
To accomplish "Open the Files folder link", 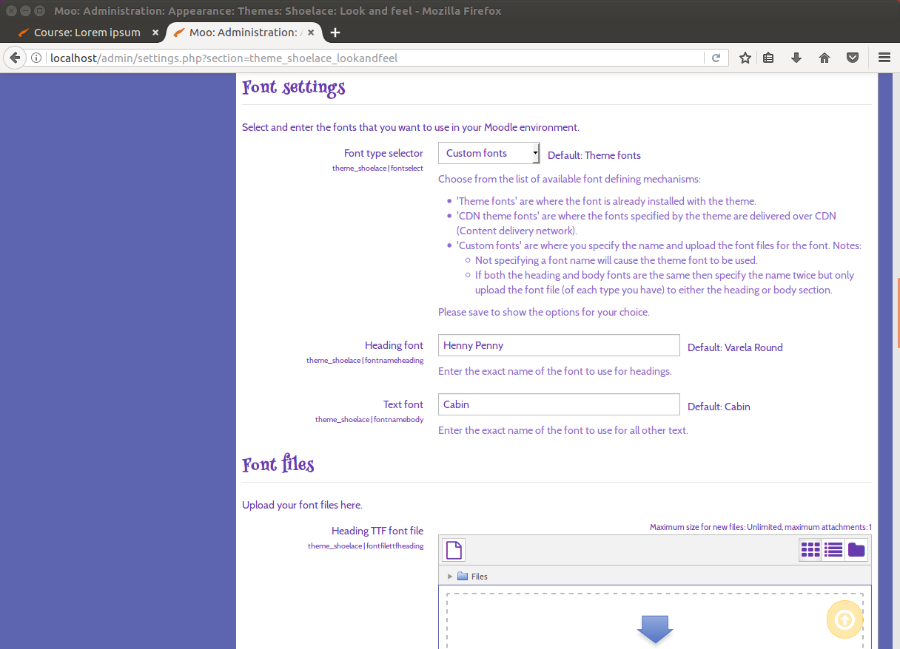I will pos(480,577).
